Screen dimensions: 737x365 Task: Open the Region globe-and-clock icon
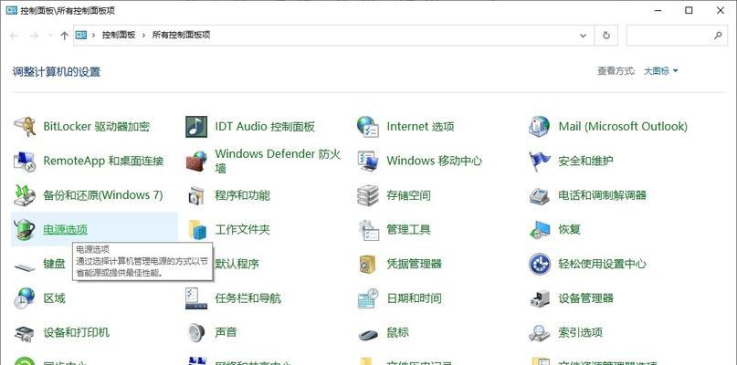25,298
